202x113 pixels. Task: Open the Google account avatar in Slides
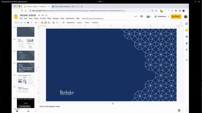click(186, 17)
